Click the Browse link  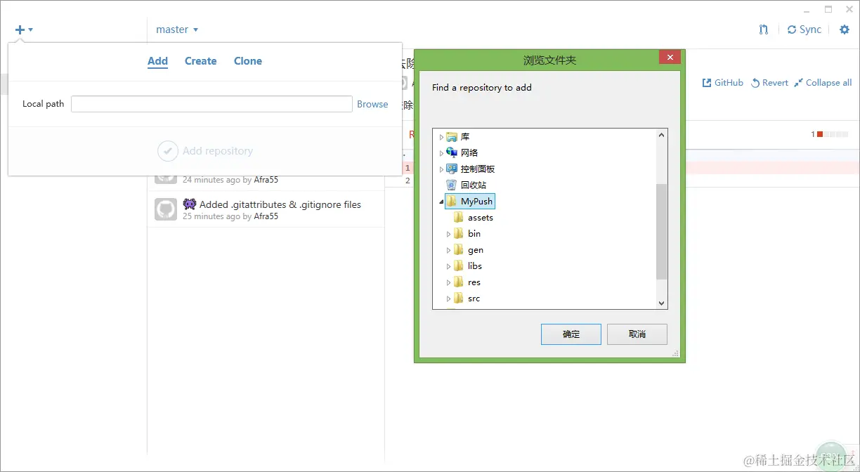click(372, 104)
